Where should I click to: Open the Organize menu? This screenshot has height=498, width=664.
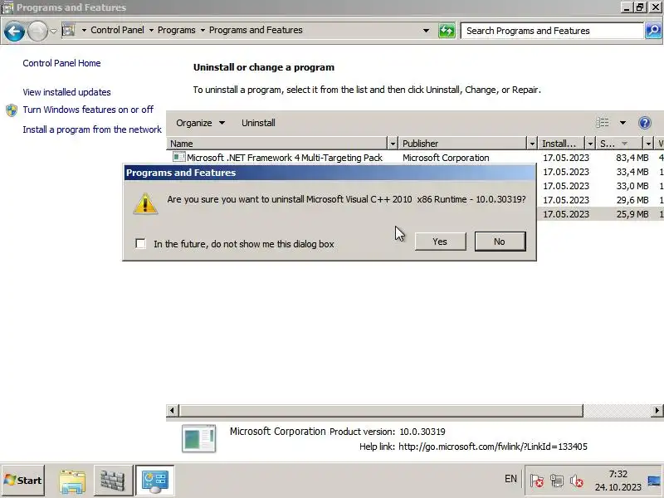click(x=200, y=123)
